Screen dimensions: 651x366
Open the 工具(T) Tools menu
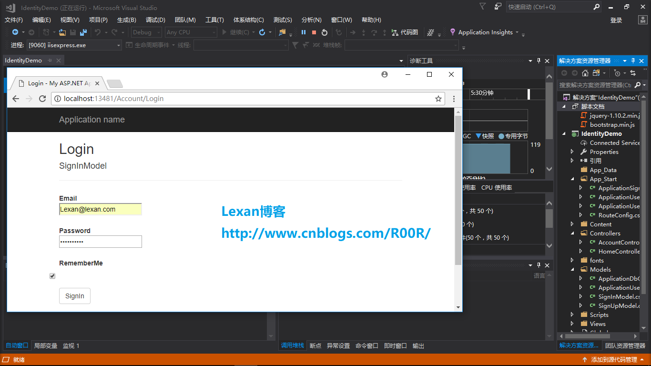(x=214, y=20)
